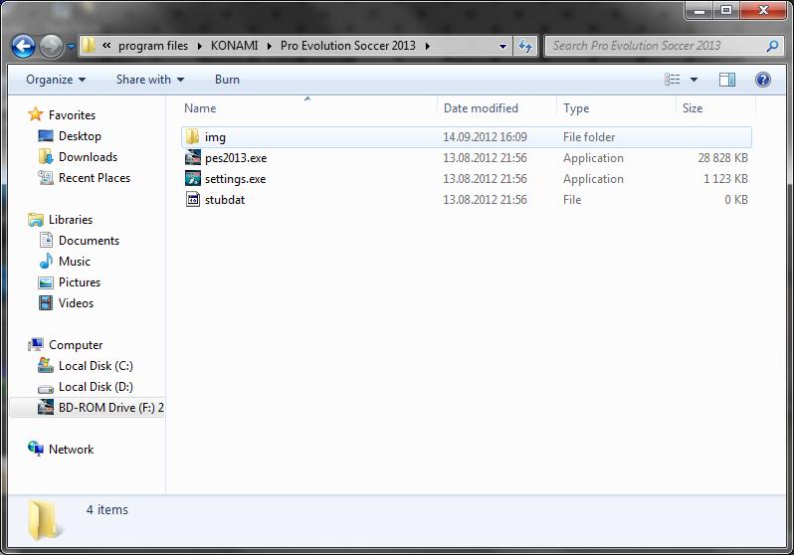The width and height of the screenshot is (794, 555).
Task: Select settings.exe application icon
Action: coord(192,178)
